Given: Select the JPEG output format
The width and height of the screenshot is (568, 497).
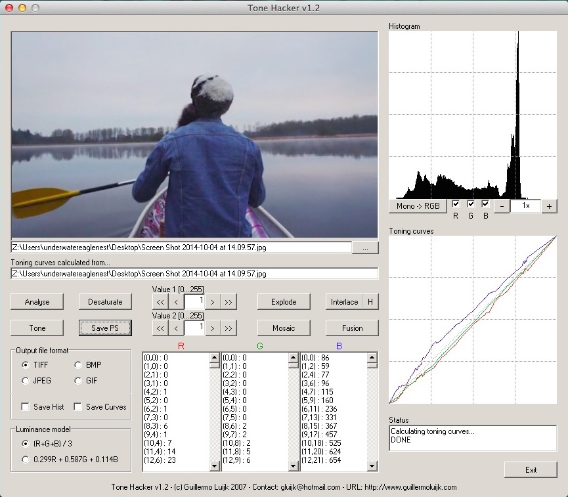Looking at the screenshot, I should point(26,381).
